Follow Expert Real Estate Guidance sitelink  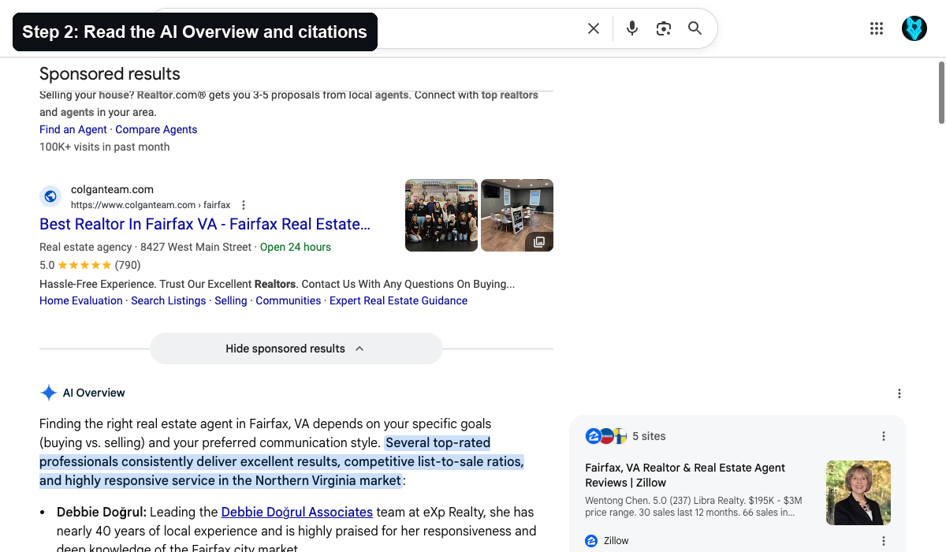[x=398, y=300]
